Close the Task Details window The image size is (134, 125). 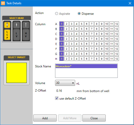pos(130,3)
